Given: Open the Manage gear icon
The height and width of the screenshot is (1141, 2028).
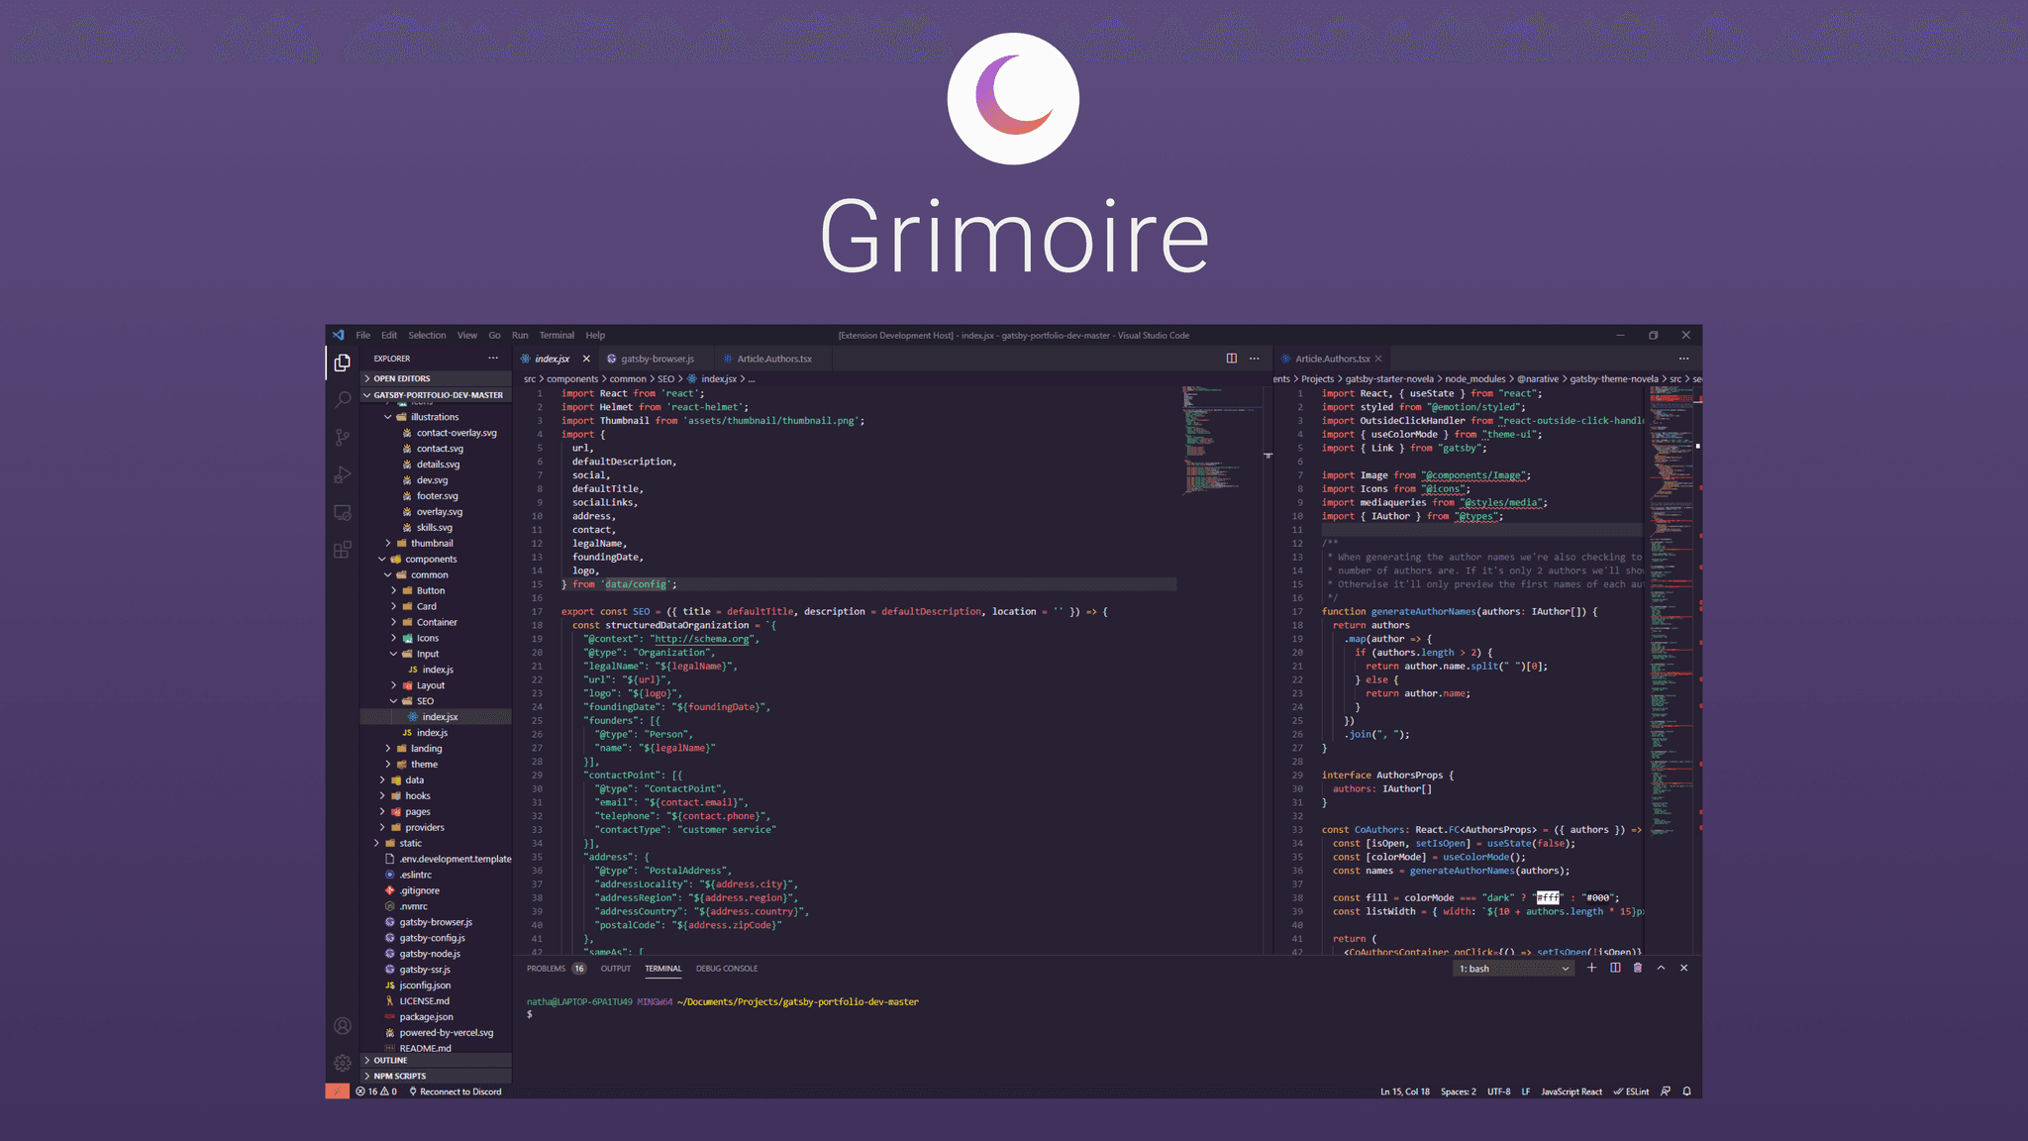Looking at the screenshot, I should tap(343, 1063).
